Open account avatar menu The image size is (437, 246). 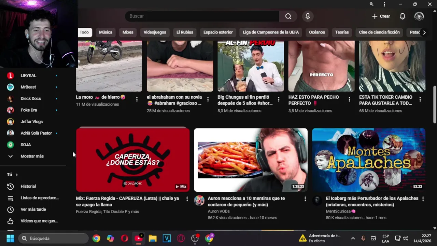click(x=419, y=16)
